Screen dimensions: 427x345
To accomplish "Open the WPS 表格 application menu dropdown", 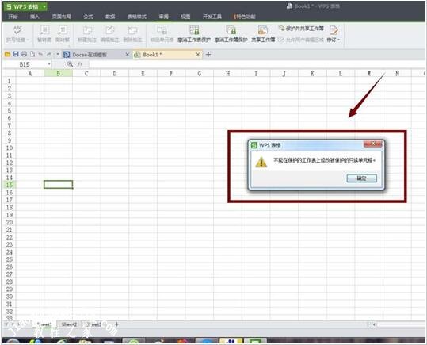I will (44, 6).
